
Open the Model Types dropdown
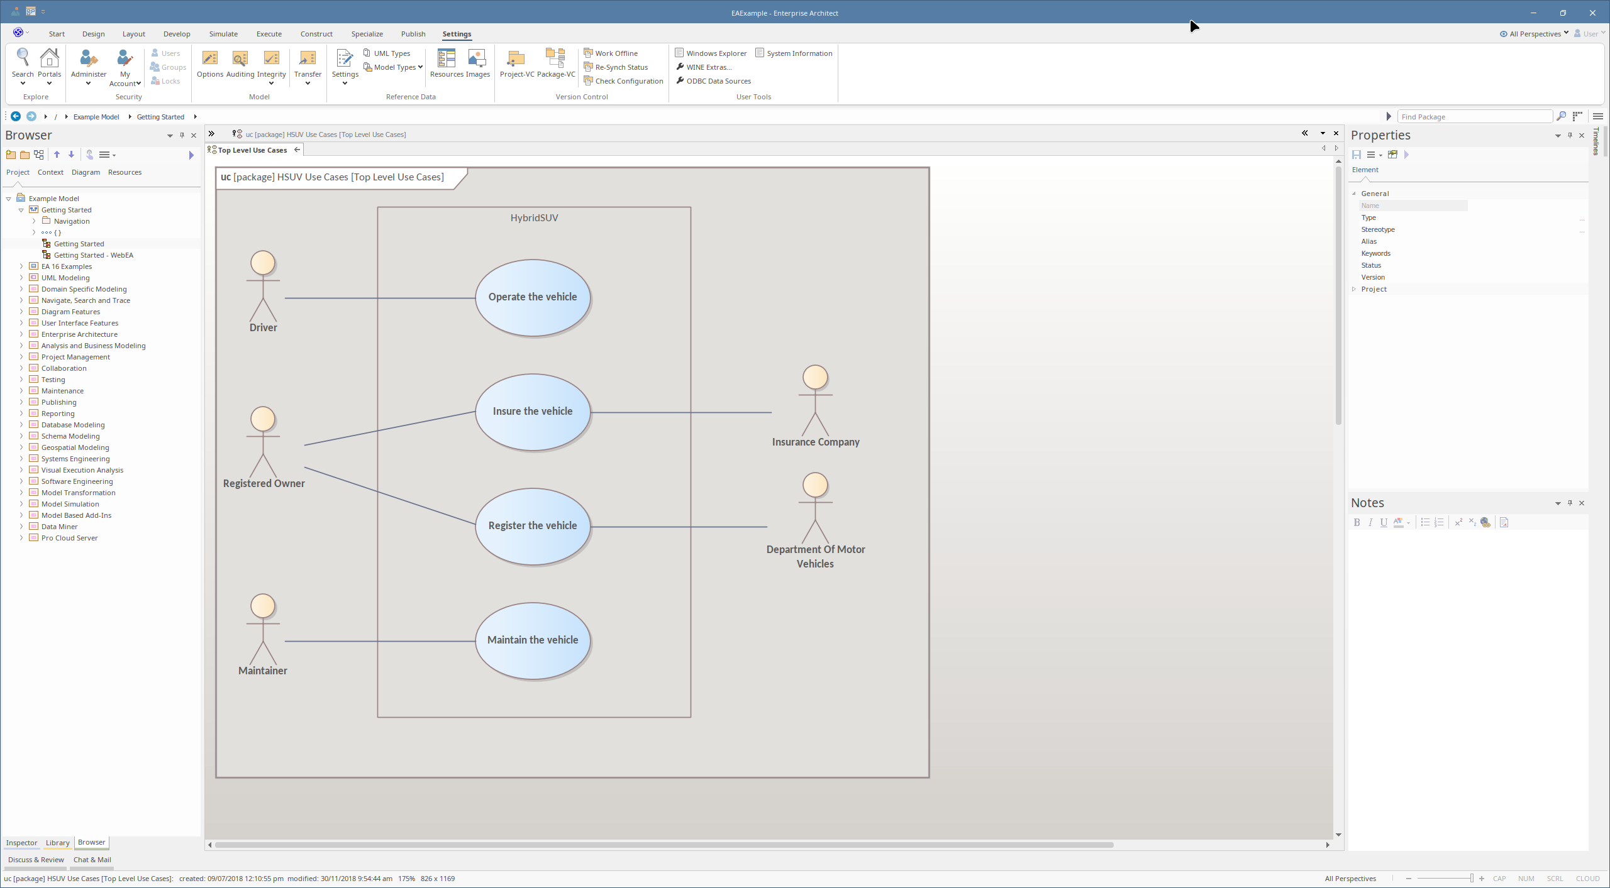click(394, 67)
